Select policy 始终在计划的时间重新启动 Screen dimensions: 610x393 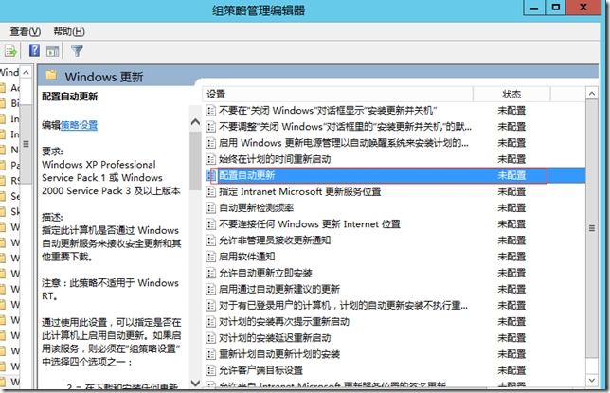point(275,159)
